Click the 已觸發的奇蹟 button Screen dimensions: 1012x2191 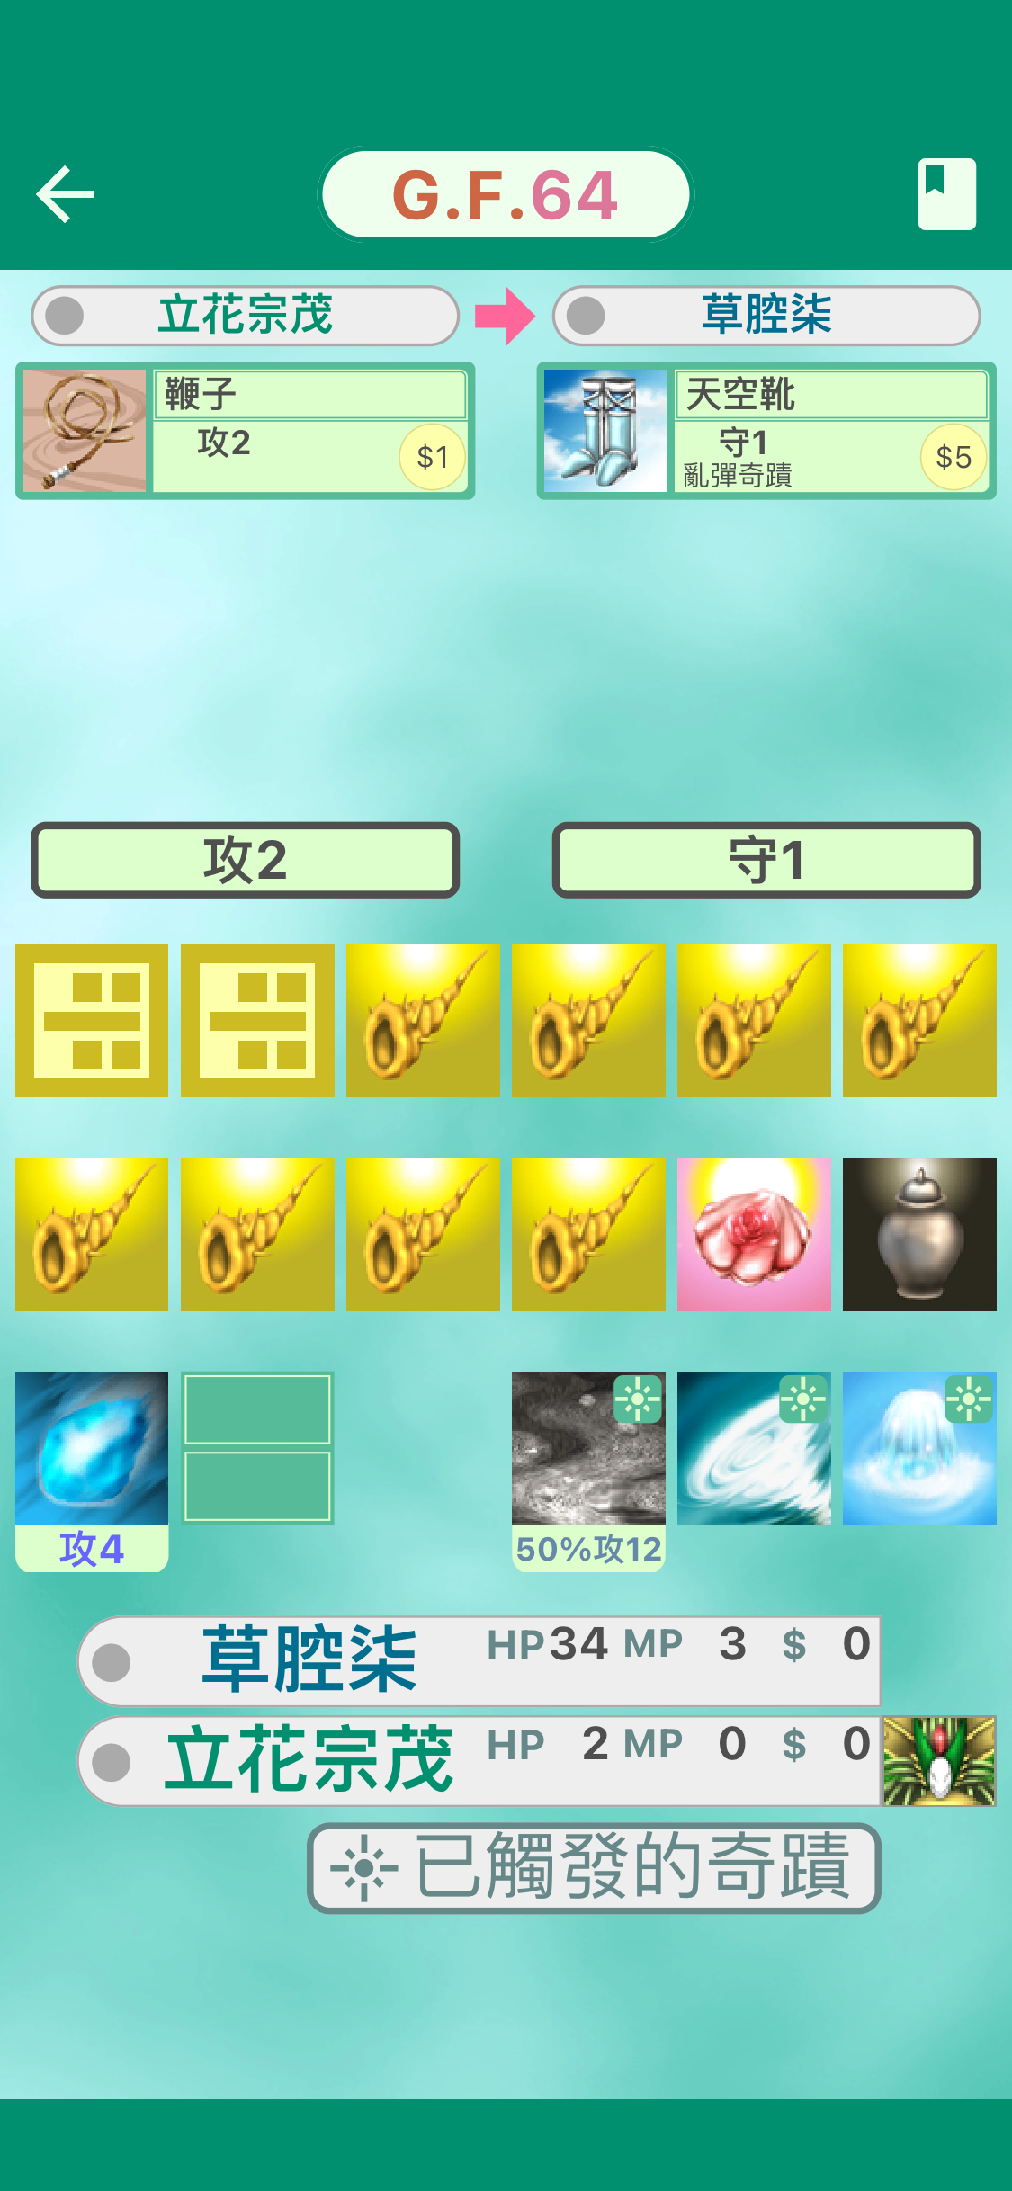[x=593, y=1867]
